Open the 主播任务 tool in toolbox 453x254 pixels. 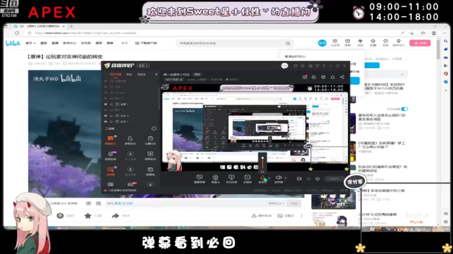click(150, 140)
